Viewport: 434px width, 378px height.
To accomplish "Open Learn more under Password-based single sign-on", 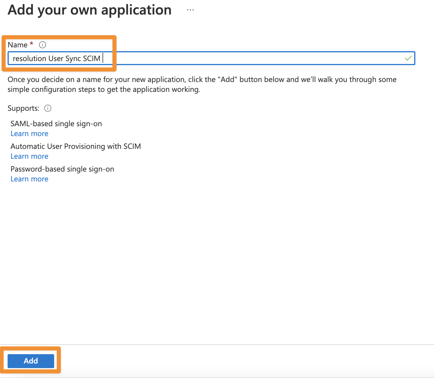I will tap(29, 179).
